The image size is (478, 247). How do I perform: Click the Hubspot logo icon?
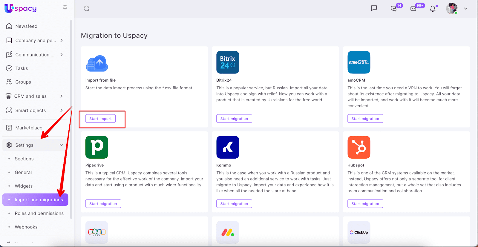coord(359,147)
